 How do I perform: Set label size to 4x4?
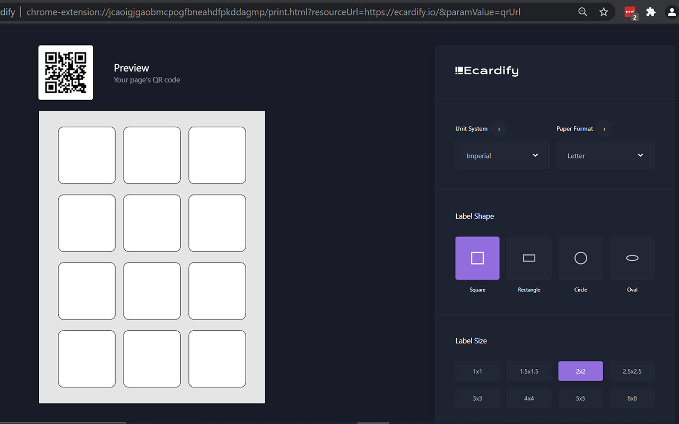(x=529, y=398)
